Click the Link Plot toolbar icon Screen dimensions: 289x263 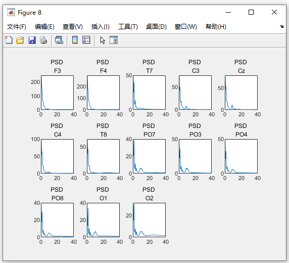[x=59, y=40]
